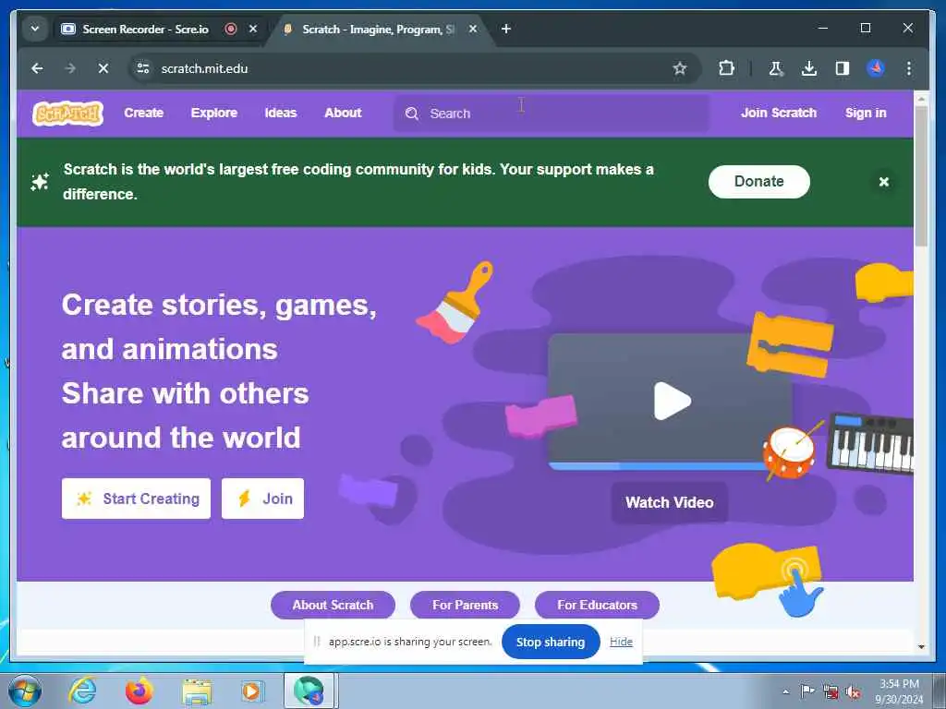Open the Create menu item
Screen dimensions: 946x709
pos(143,113)
